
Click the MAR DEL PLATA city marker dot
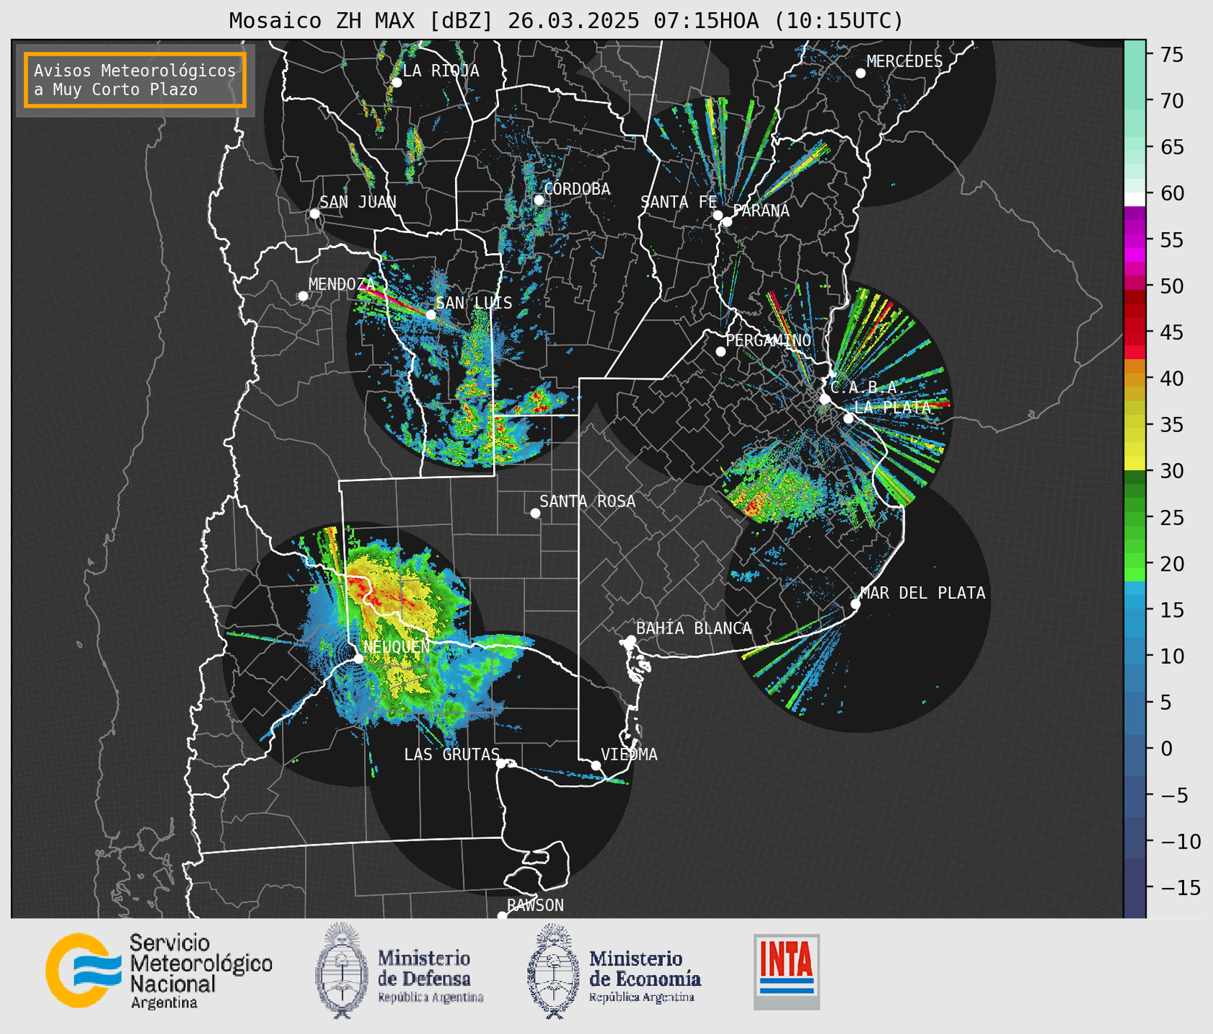point(855,604)
